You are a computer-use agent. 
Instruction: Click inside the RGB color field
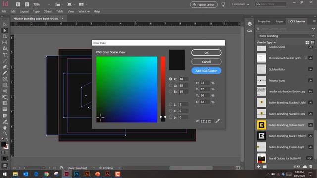coord(127,89)
